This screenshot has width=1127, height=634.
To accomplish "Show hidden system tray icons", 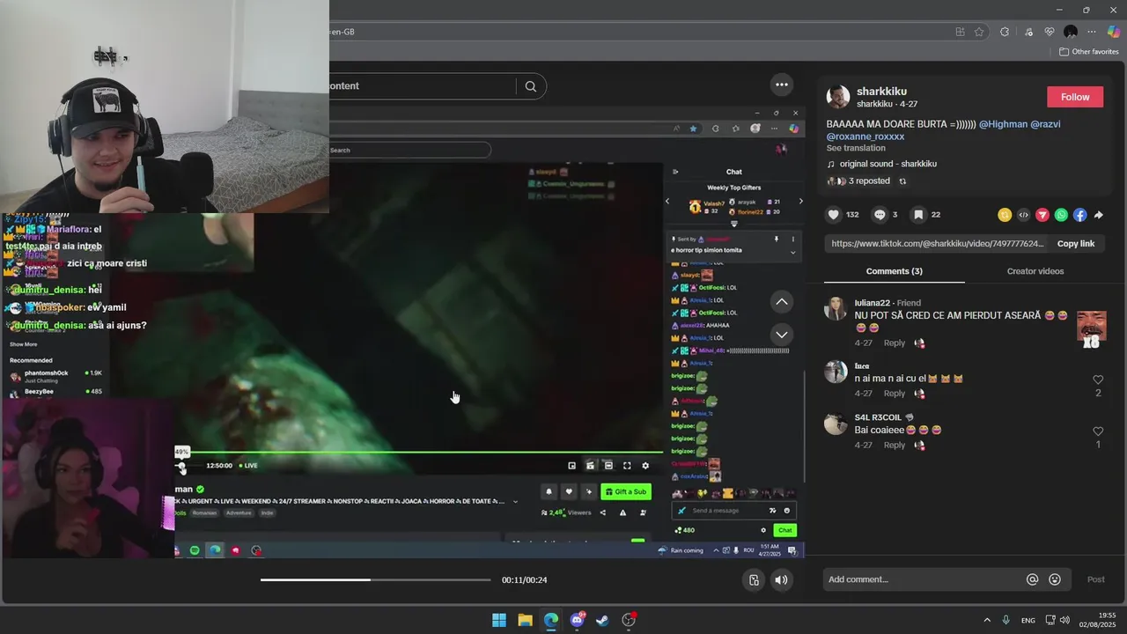I will 987,620.
